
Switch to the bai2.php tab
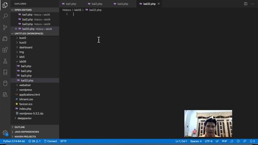click(x=98, y=4)
